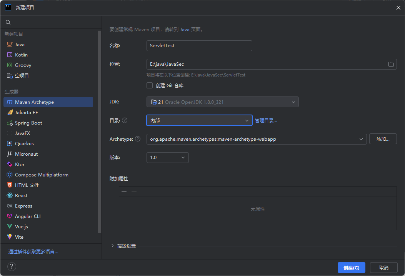Click the sidebar vertical scrollbar
The width and height of the screenshot is (405, 276).
click(x=100, y=131)
